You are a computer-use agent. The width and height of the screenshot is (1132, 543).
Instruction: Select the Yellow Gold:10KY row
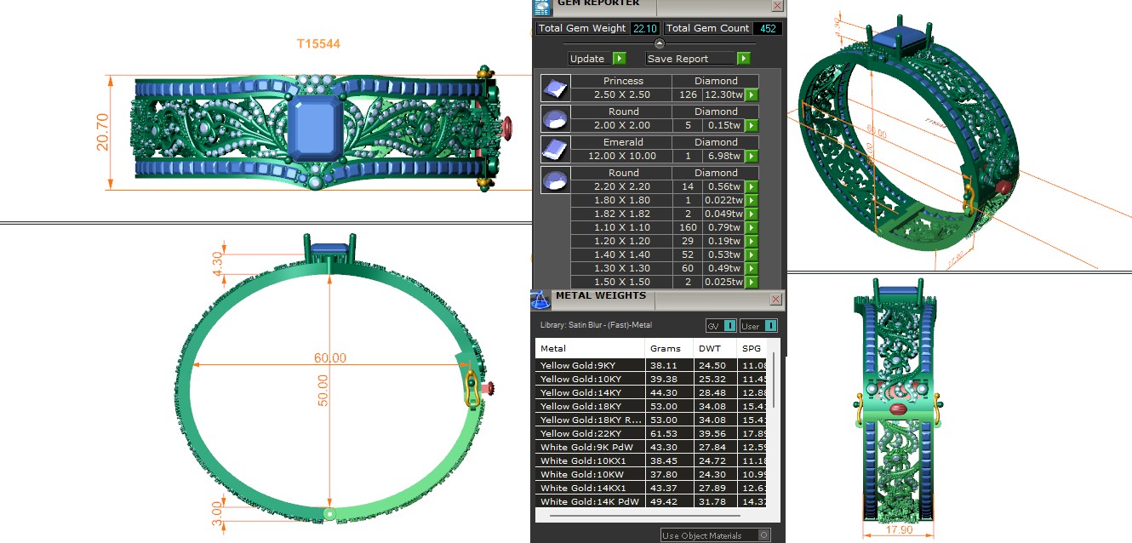tap(652, 379)
